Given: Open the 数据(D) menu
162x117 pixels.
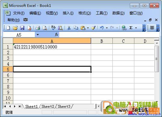Looking at the screenshot, I should tap(118, 13).
